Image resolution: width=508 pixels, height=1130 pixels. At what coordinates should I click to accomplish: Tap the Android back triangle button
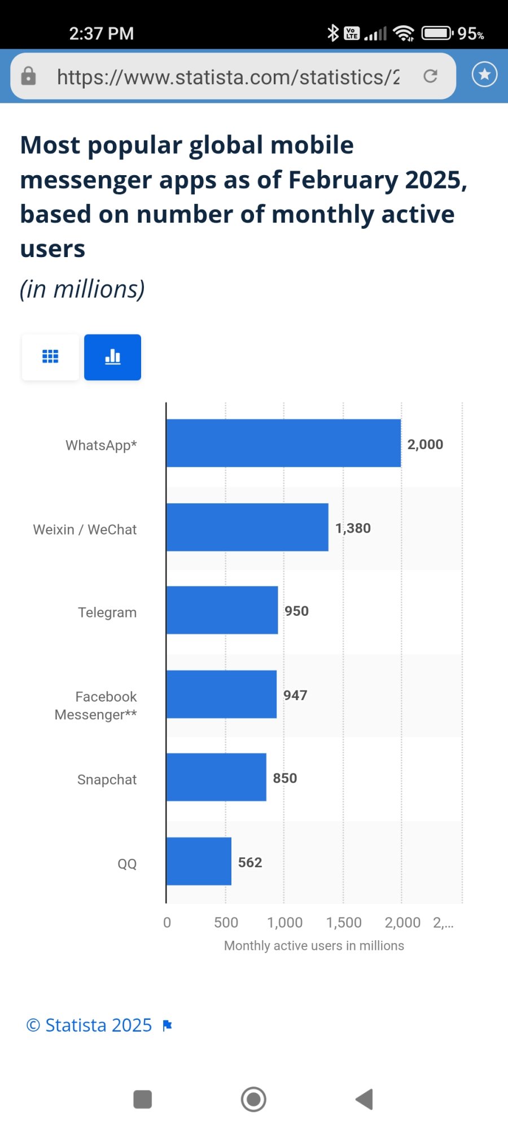coord(365,1099)
